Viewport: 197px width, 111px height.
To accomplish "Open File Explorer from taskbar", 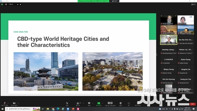I will point(48,109).
